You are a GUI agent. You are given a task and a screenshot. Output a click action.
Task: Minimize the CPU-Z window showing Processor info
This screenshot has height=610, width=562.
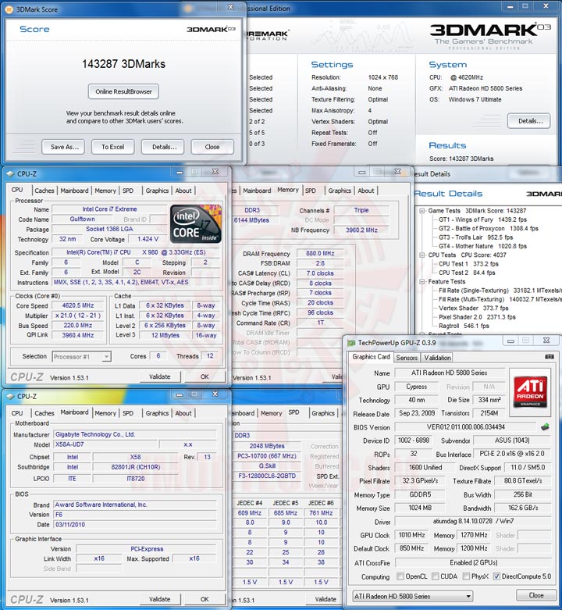click(180, 172)
